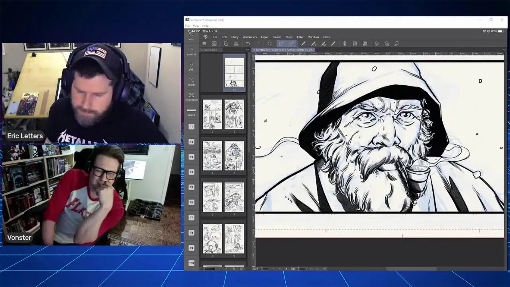This screenshot has height=287, width=510.
Task: Select page 5 thumbnail in page manager
Action: (234, 155)
